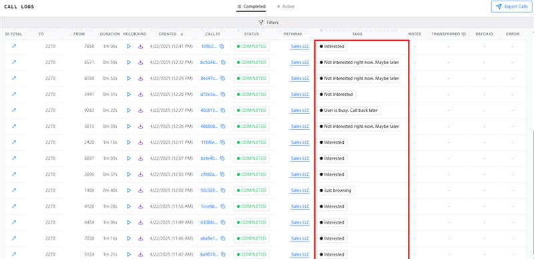Copy call ID 40c813

pyautogui.click(x=222, y=110)
